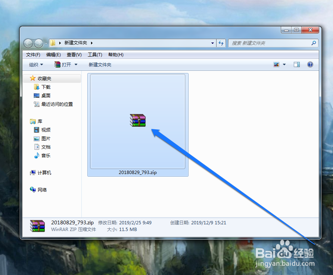This screenshot has height=275, width=333.
Task: Click 大小: 11.5 MB in details pane
Action: 122,230
